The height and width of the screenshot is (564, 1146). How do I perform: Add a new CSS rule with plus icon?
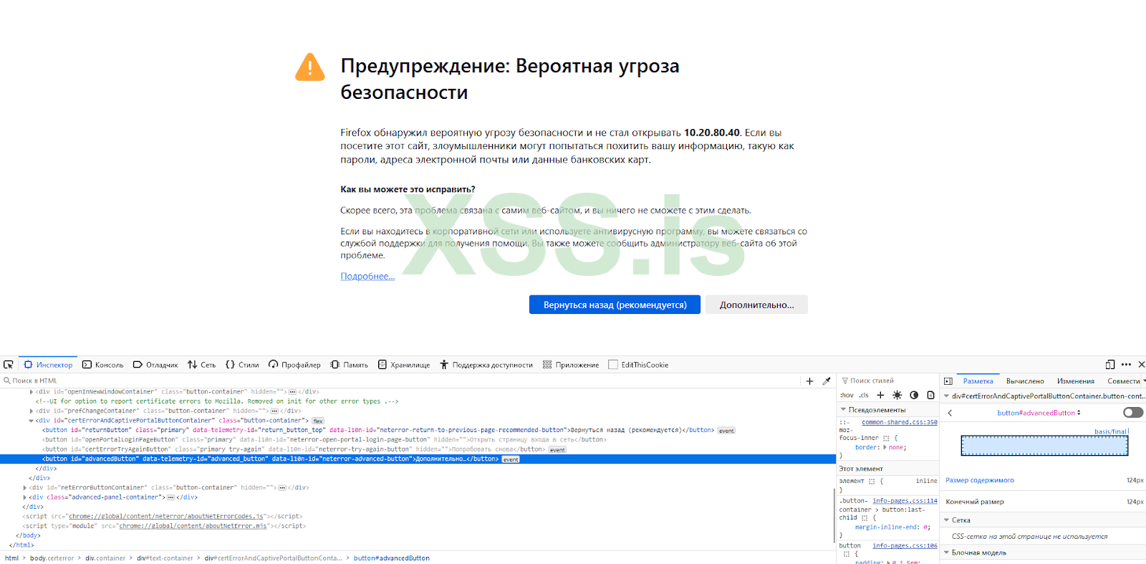(x=880, y=395)
